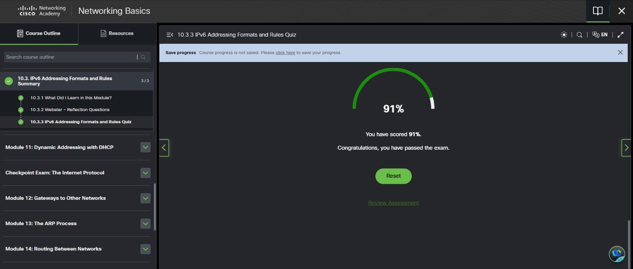Image resolution: width=633 pixels, height=269 pixels.
Task: Click the course outline sidebar scrollbar
Action: tap(155, 207)
